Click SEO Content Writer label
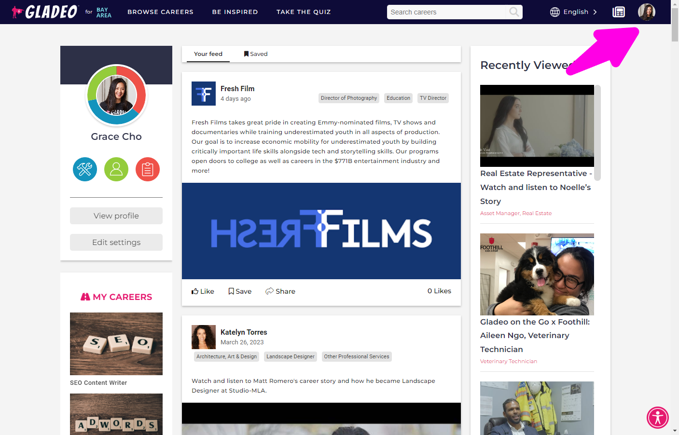 coord(98,383)
